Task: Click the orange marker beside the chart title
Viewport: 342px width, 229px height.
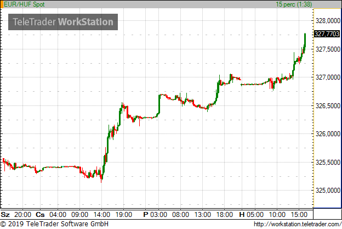Action: pos(2,4)
